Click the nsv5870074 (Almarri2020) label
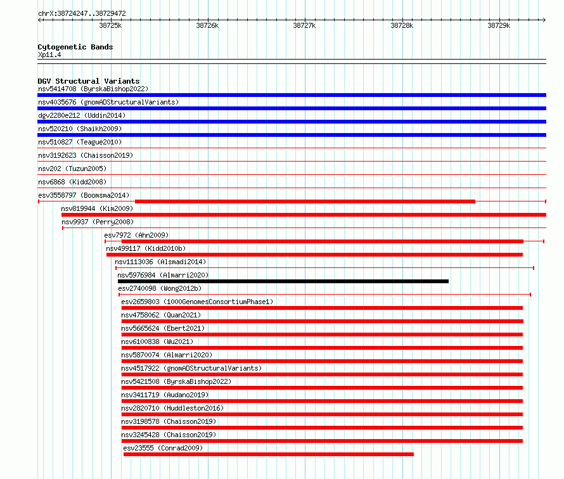Image resolution: width=564 pixels, height=479 pixels. (167, 355)
